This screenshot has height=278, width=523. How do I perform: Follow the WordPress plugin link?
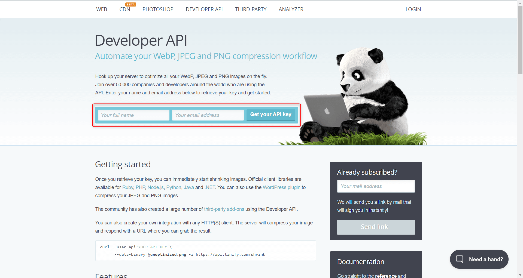281,187
